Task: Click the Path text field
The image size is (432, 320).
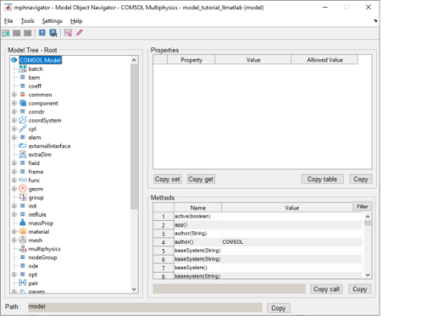Action: (x=145, y=307)
